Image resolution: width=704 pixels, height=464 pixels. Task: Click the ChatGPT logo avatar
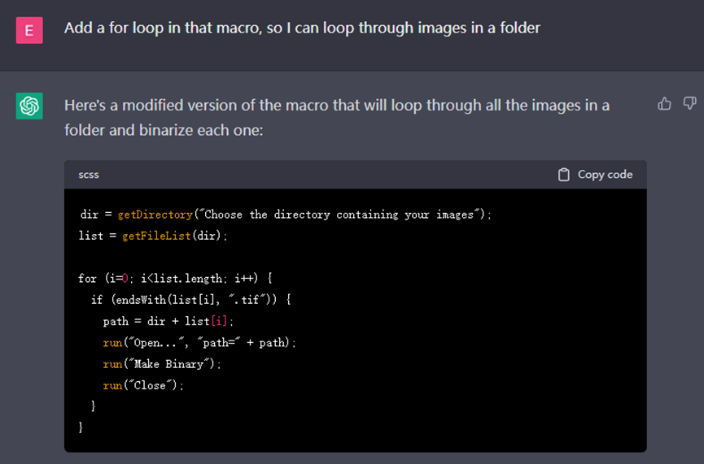pyautogui.click(x=29, y=106)
